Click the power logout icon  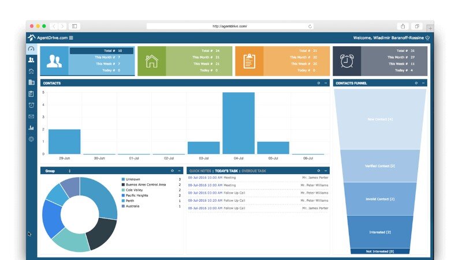(x=427, y=37)
